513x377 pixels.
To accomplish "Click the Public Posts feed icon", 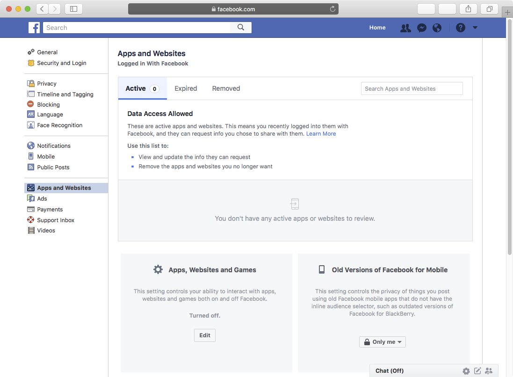I will 31,167.
